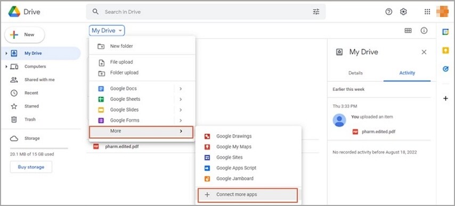Screen dimensions: 455x206
Task: Choose Folder upload
Action: [142, 73]
